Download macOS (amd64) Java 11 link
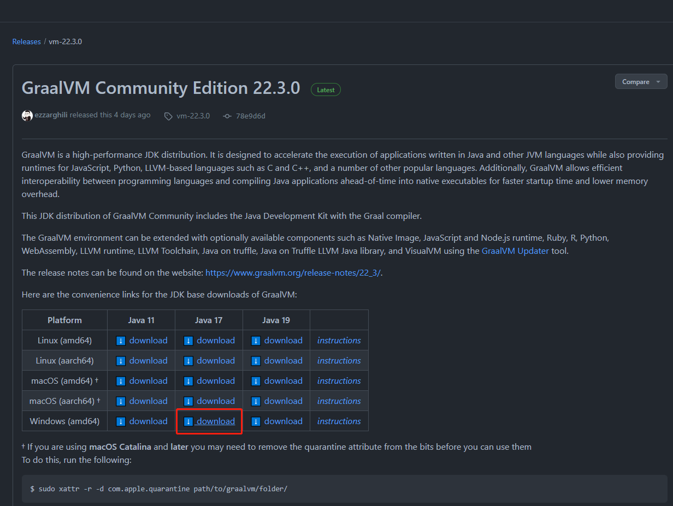673x506 pixels. click(148, 381)
